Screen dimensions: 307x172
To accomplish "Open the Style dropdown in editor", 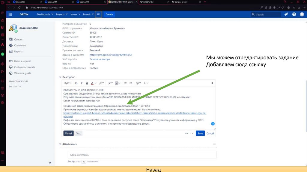I will (x=67, y=83).
